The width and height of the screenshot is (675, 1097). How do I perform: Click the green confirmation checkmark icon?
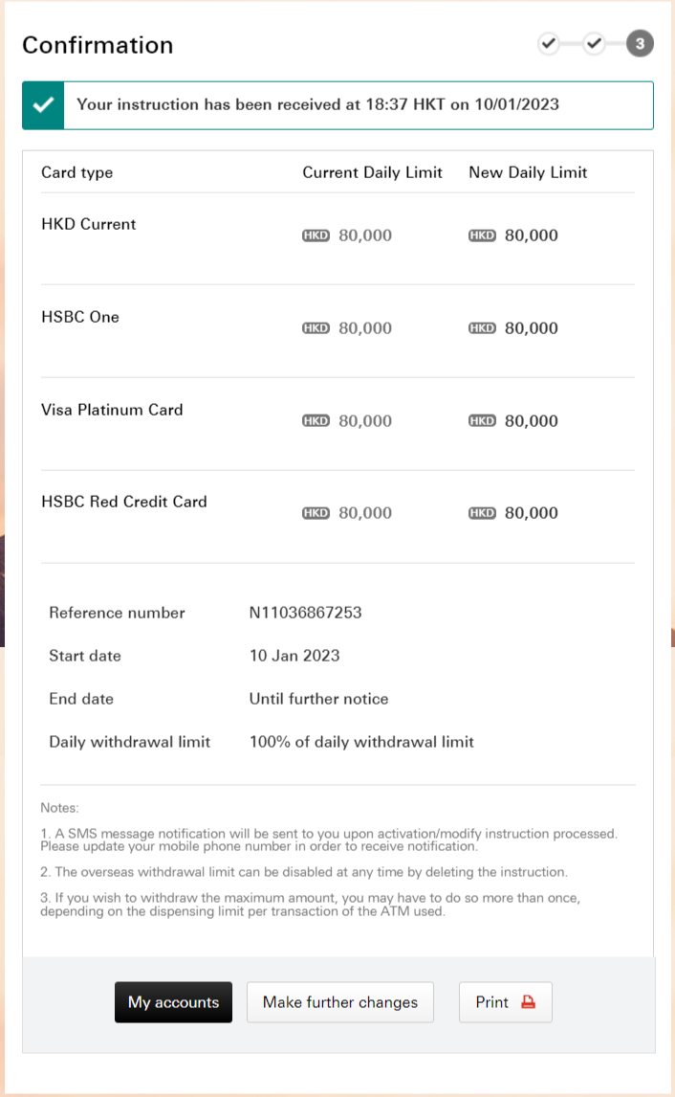(x=42, y=104)
